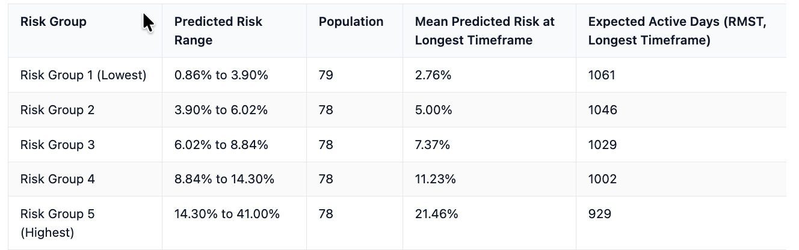
Task: Select the population value 79
Action: click(326, 75)
